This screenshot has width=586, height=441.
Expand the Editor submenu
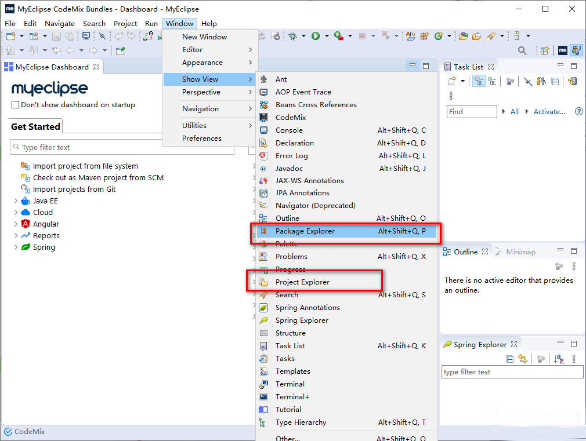click(209, 50)
